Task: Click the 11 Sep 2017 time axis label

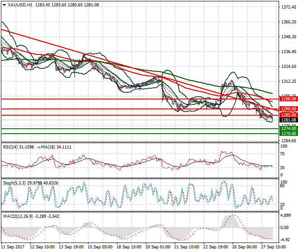Action: click(x=13, y=247)
